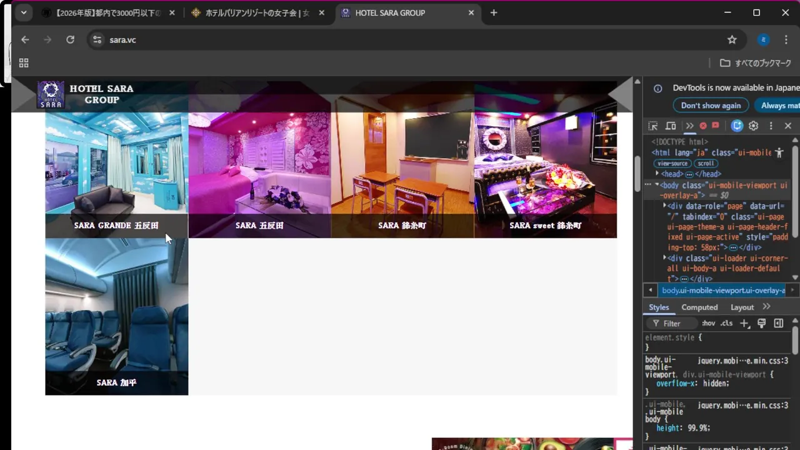Screen dimensions: 800x450
Task: Switch to the Styles tab
Action: click(x=659, y=307)
